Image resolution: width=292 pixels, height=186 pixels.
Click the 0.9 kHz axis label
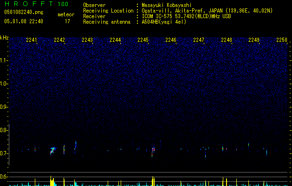[x=3, y=107]
